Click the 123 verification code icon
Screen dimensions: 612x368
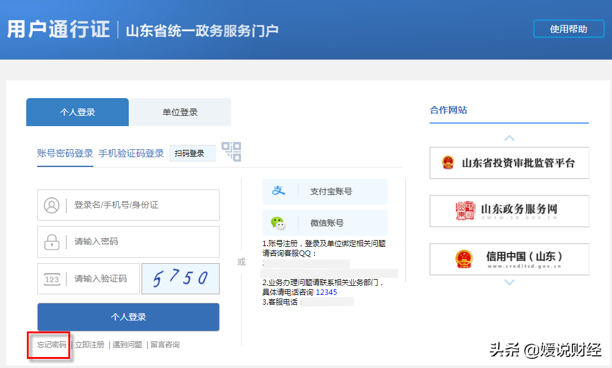tap(52, 278)
